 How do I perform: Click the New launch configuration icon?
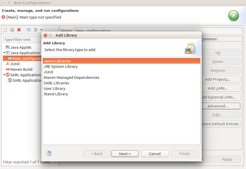pos(5,30)
